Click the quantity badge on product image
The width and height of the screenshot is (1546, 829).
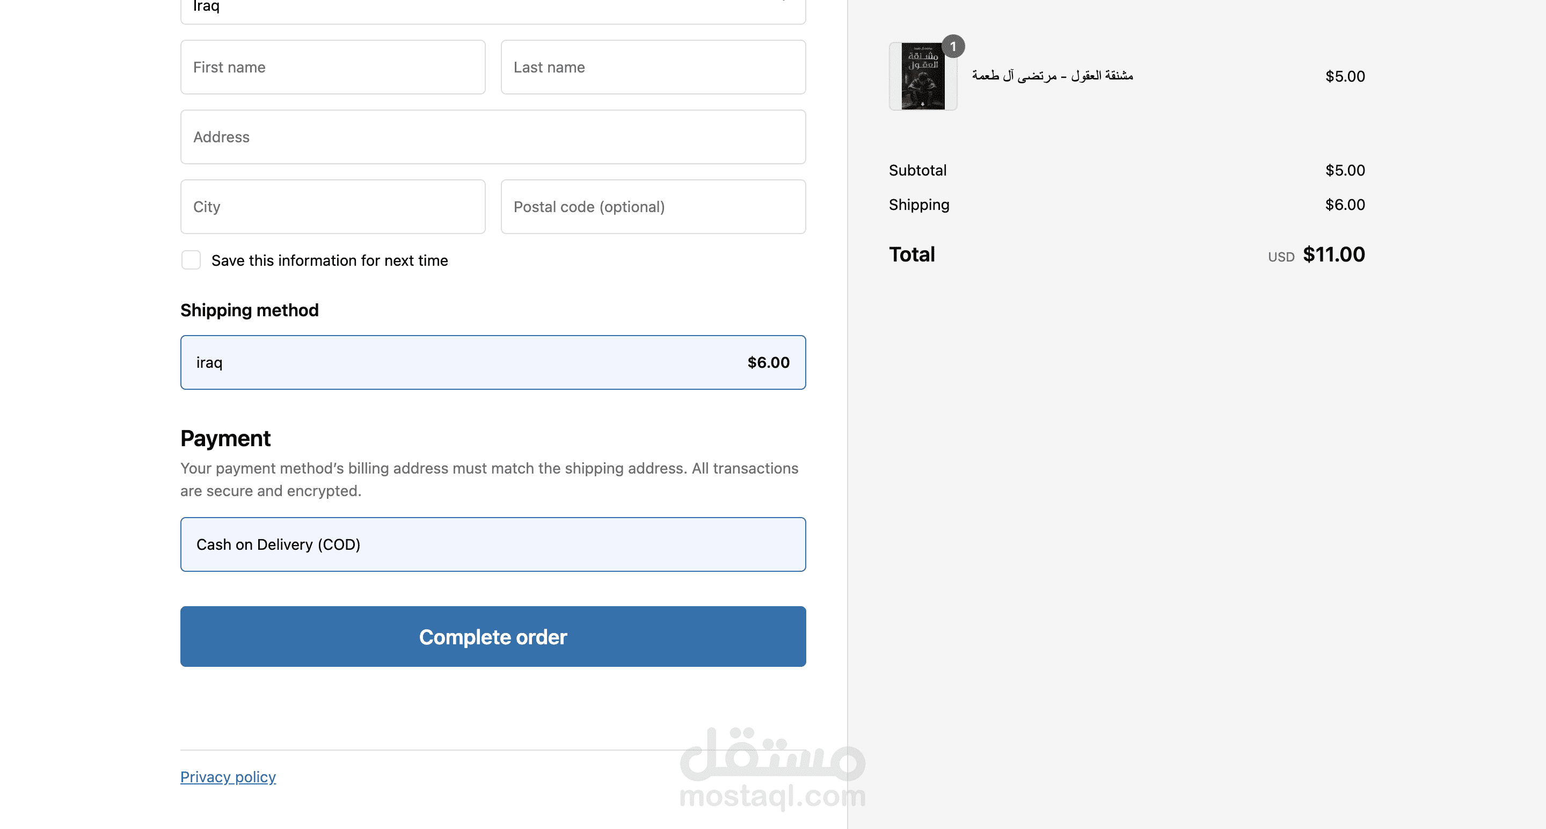coord(953,46)
